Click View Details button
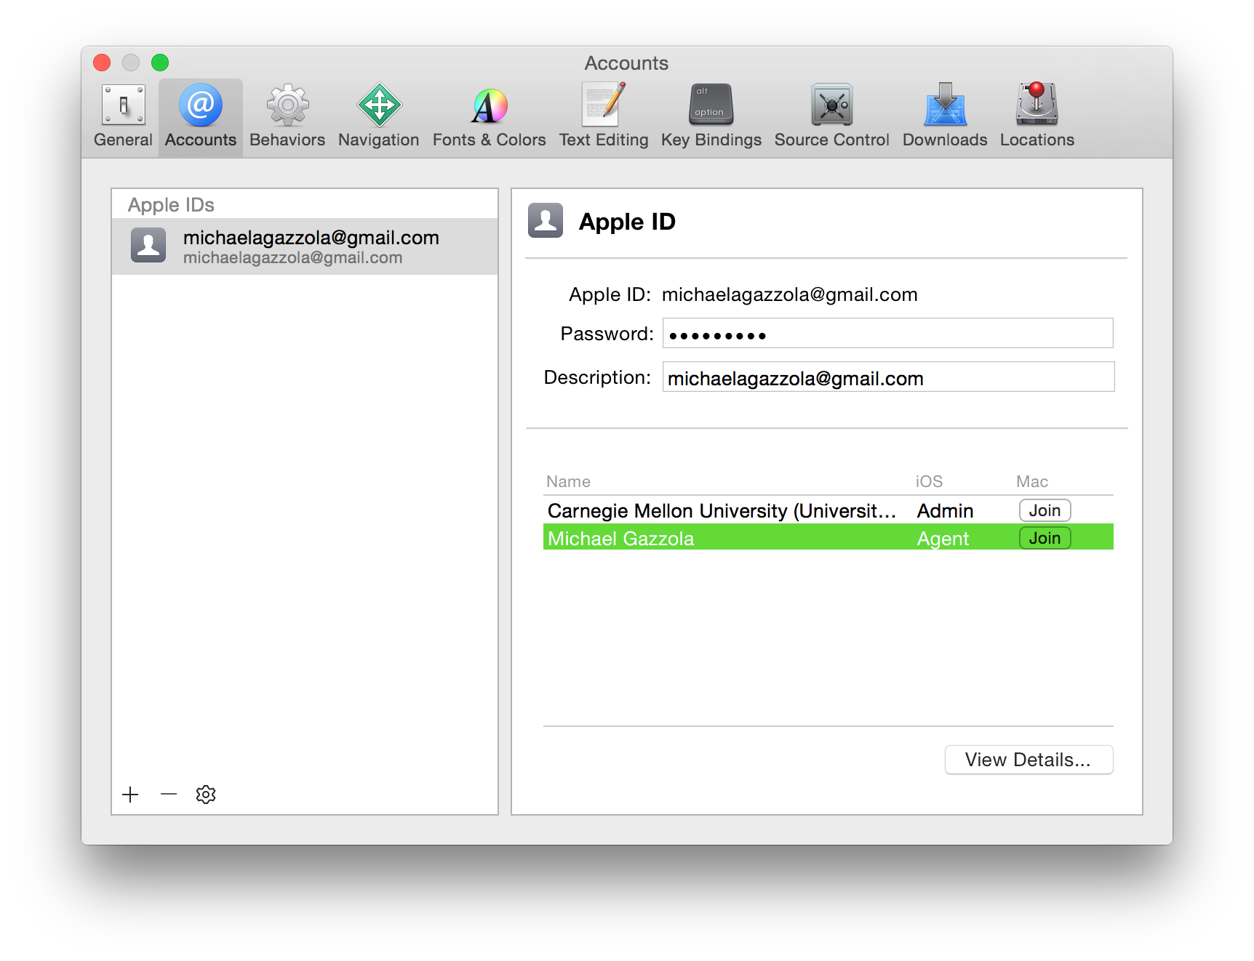The width and height of the screenshot is (1254, 961). [x=1029, y=760]
